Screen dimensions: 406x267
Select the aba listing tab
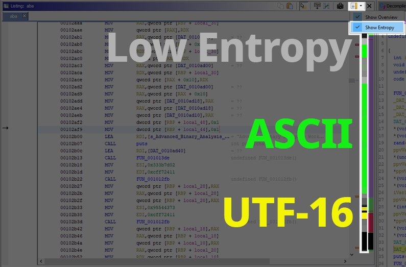tap(13, 16)
